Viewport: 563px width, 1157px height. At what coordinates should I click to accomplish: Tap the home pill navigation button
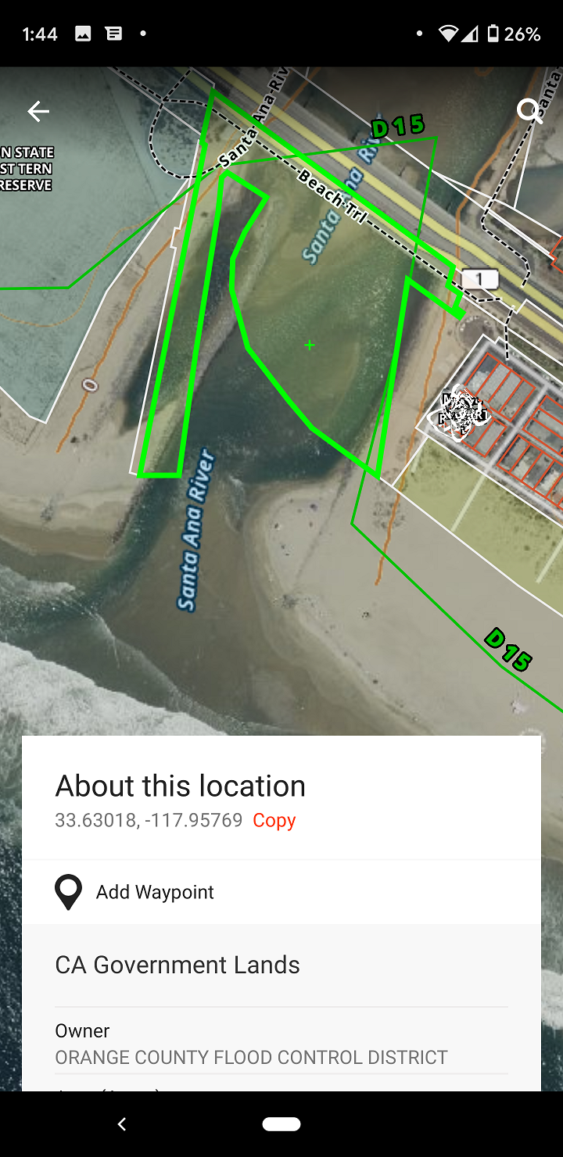click(x=281, y=1124)
